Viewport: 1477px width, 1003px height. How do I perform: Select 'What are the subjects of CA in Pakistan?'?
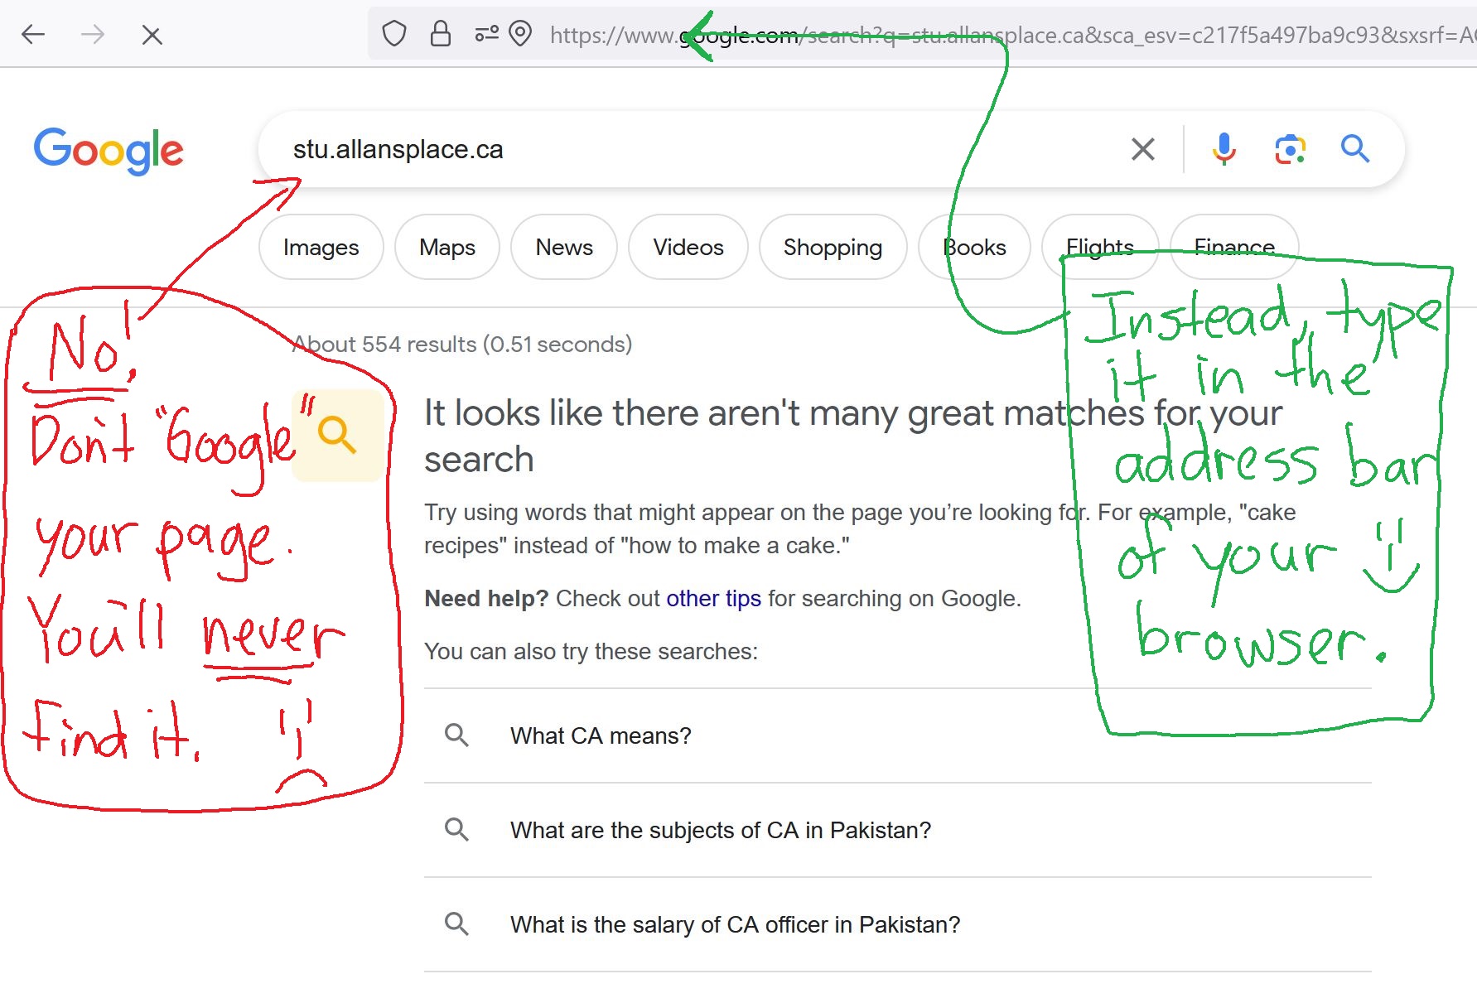898,830
